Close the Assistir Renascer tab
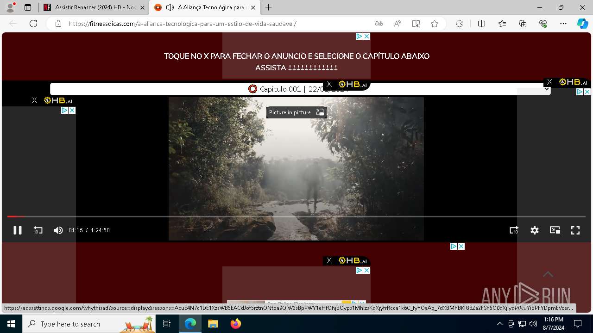Screen dimensions: 593x333 (142, 7)
